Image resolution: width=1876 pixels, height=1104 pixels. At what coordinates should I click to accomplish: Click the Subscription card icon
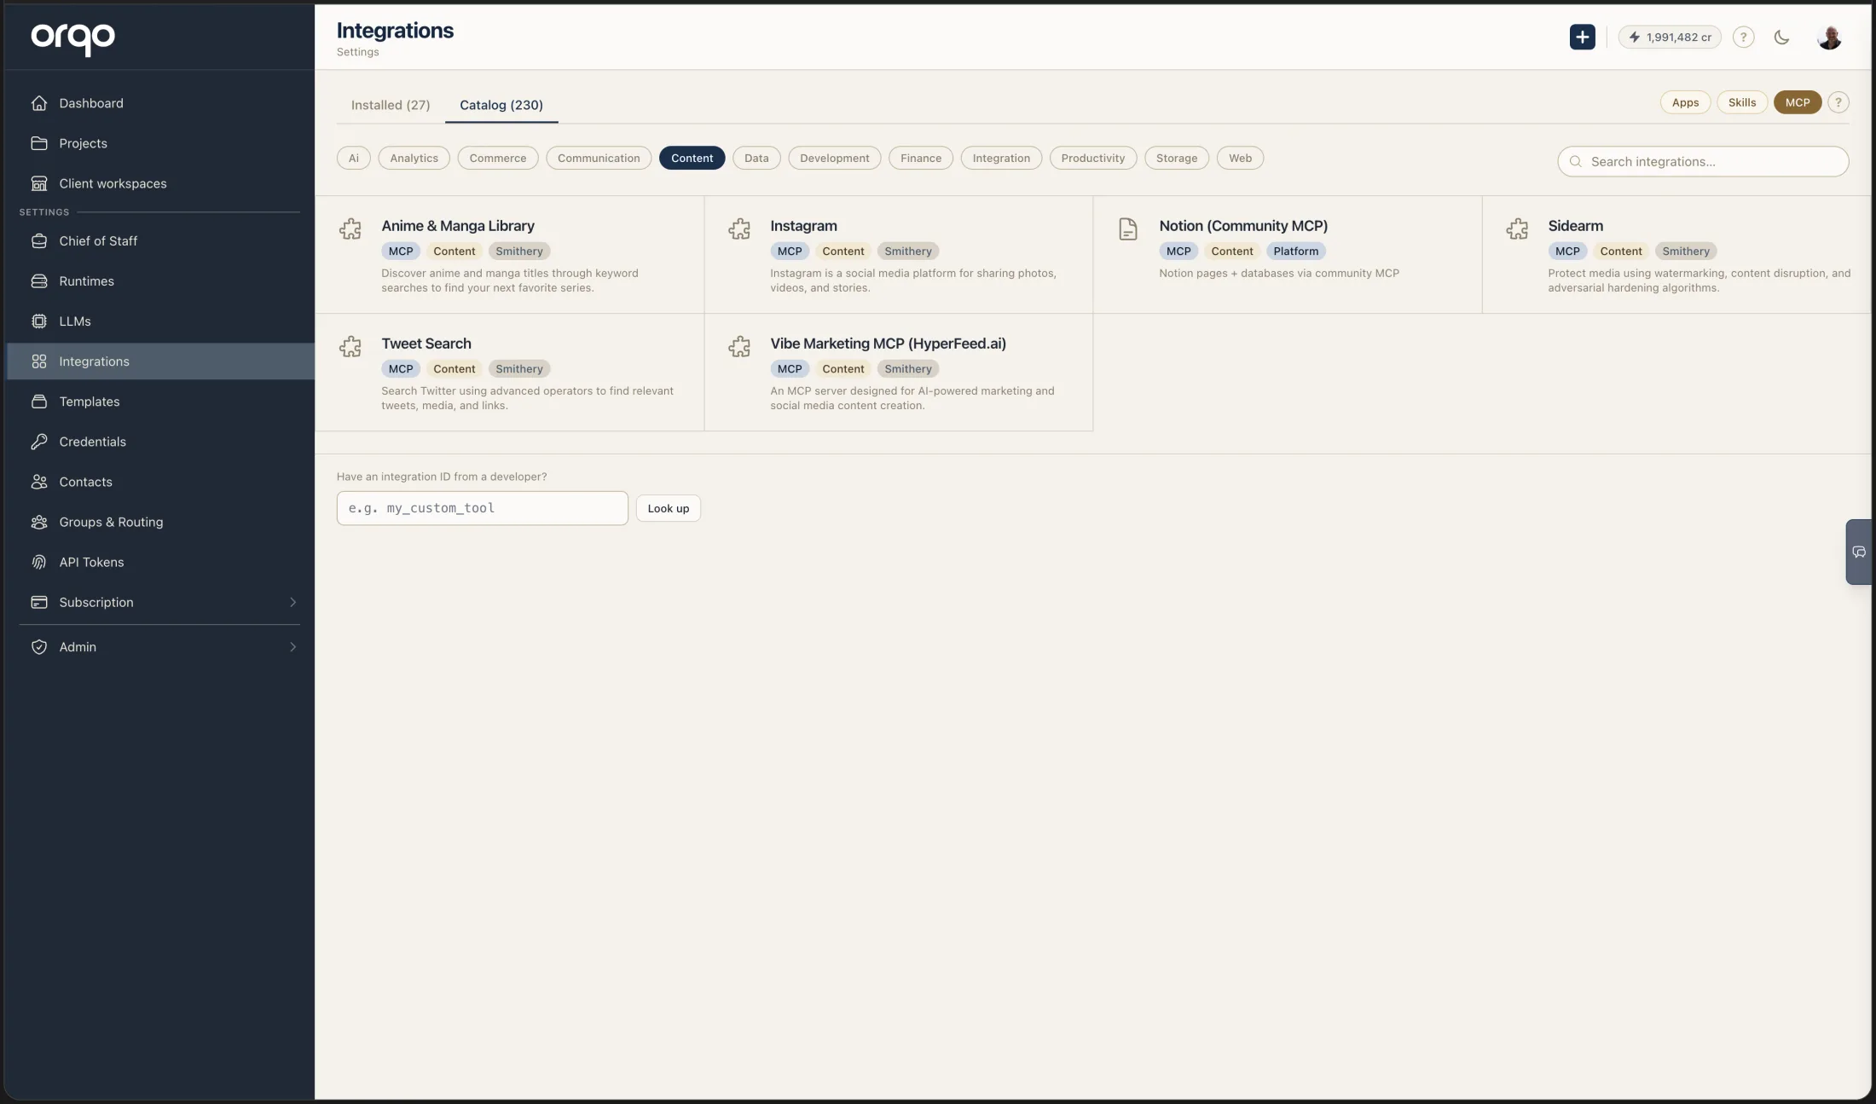click(x=39, y=602)
